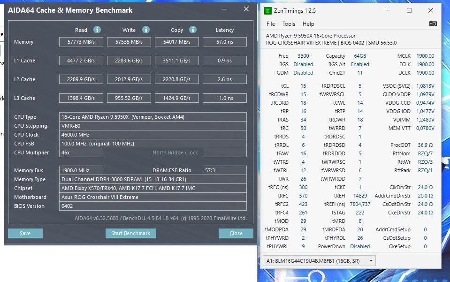Click L1 Cache latency 0.9 ns
The height and width of the screenshot is (282, 450).
click(225, 61)
